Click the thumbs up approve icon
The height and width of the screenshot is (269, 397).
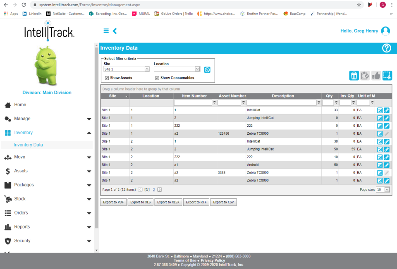tap(376, 76)
